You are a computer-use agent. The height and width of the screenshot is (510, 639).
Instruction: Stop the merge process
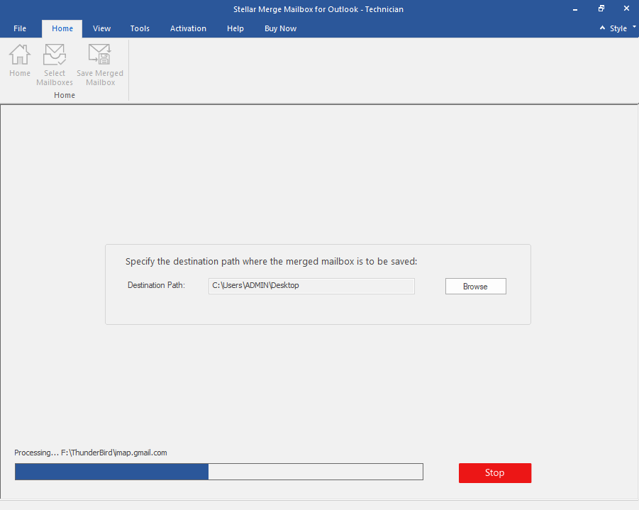point(495,473)
